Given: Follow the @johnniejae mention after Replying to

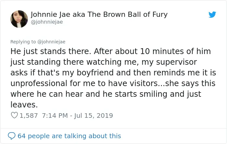Looking at the screenshot, I should click(51, 42).
